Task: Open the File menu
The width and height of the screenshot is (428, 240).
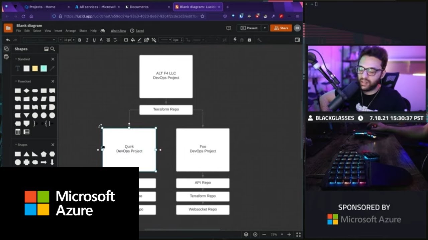Action: [x=19, y=31]
